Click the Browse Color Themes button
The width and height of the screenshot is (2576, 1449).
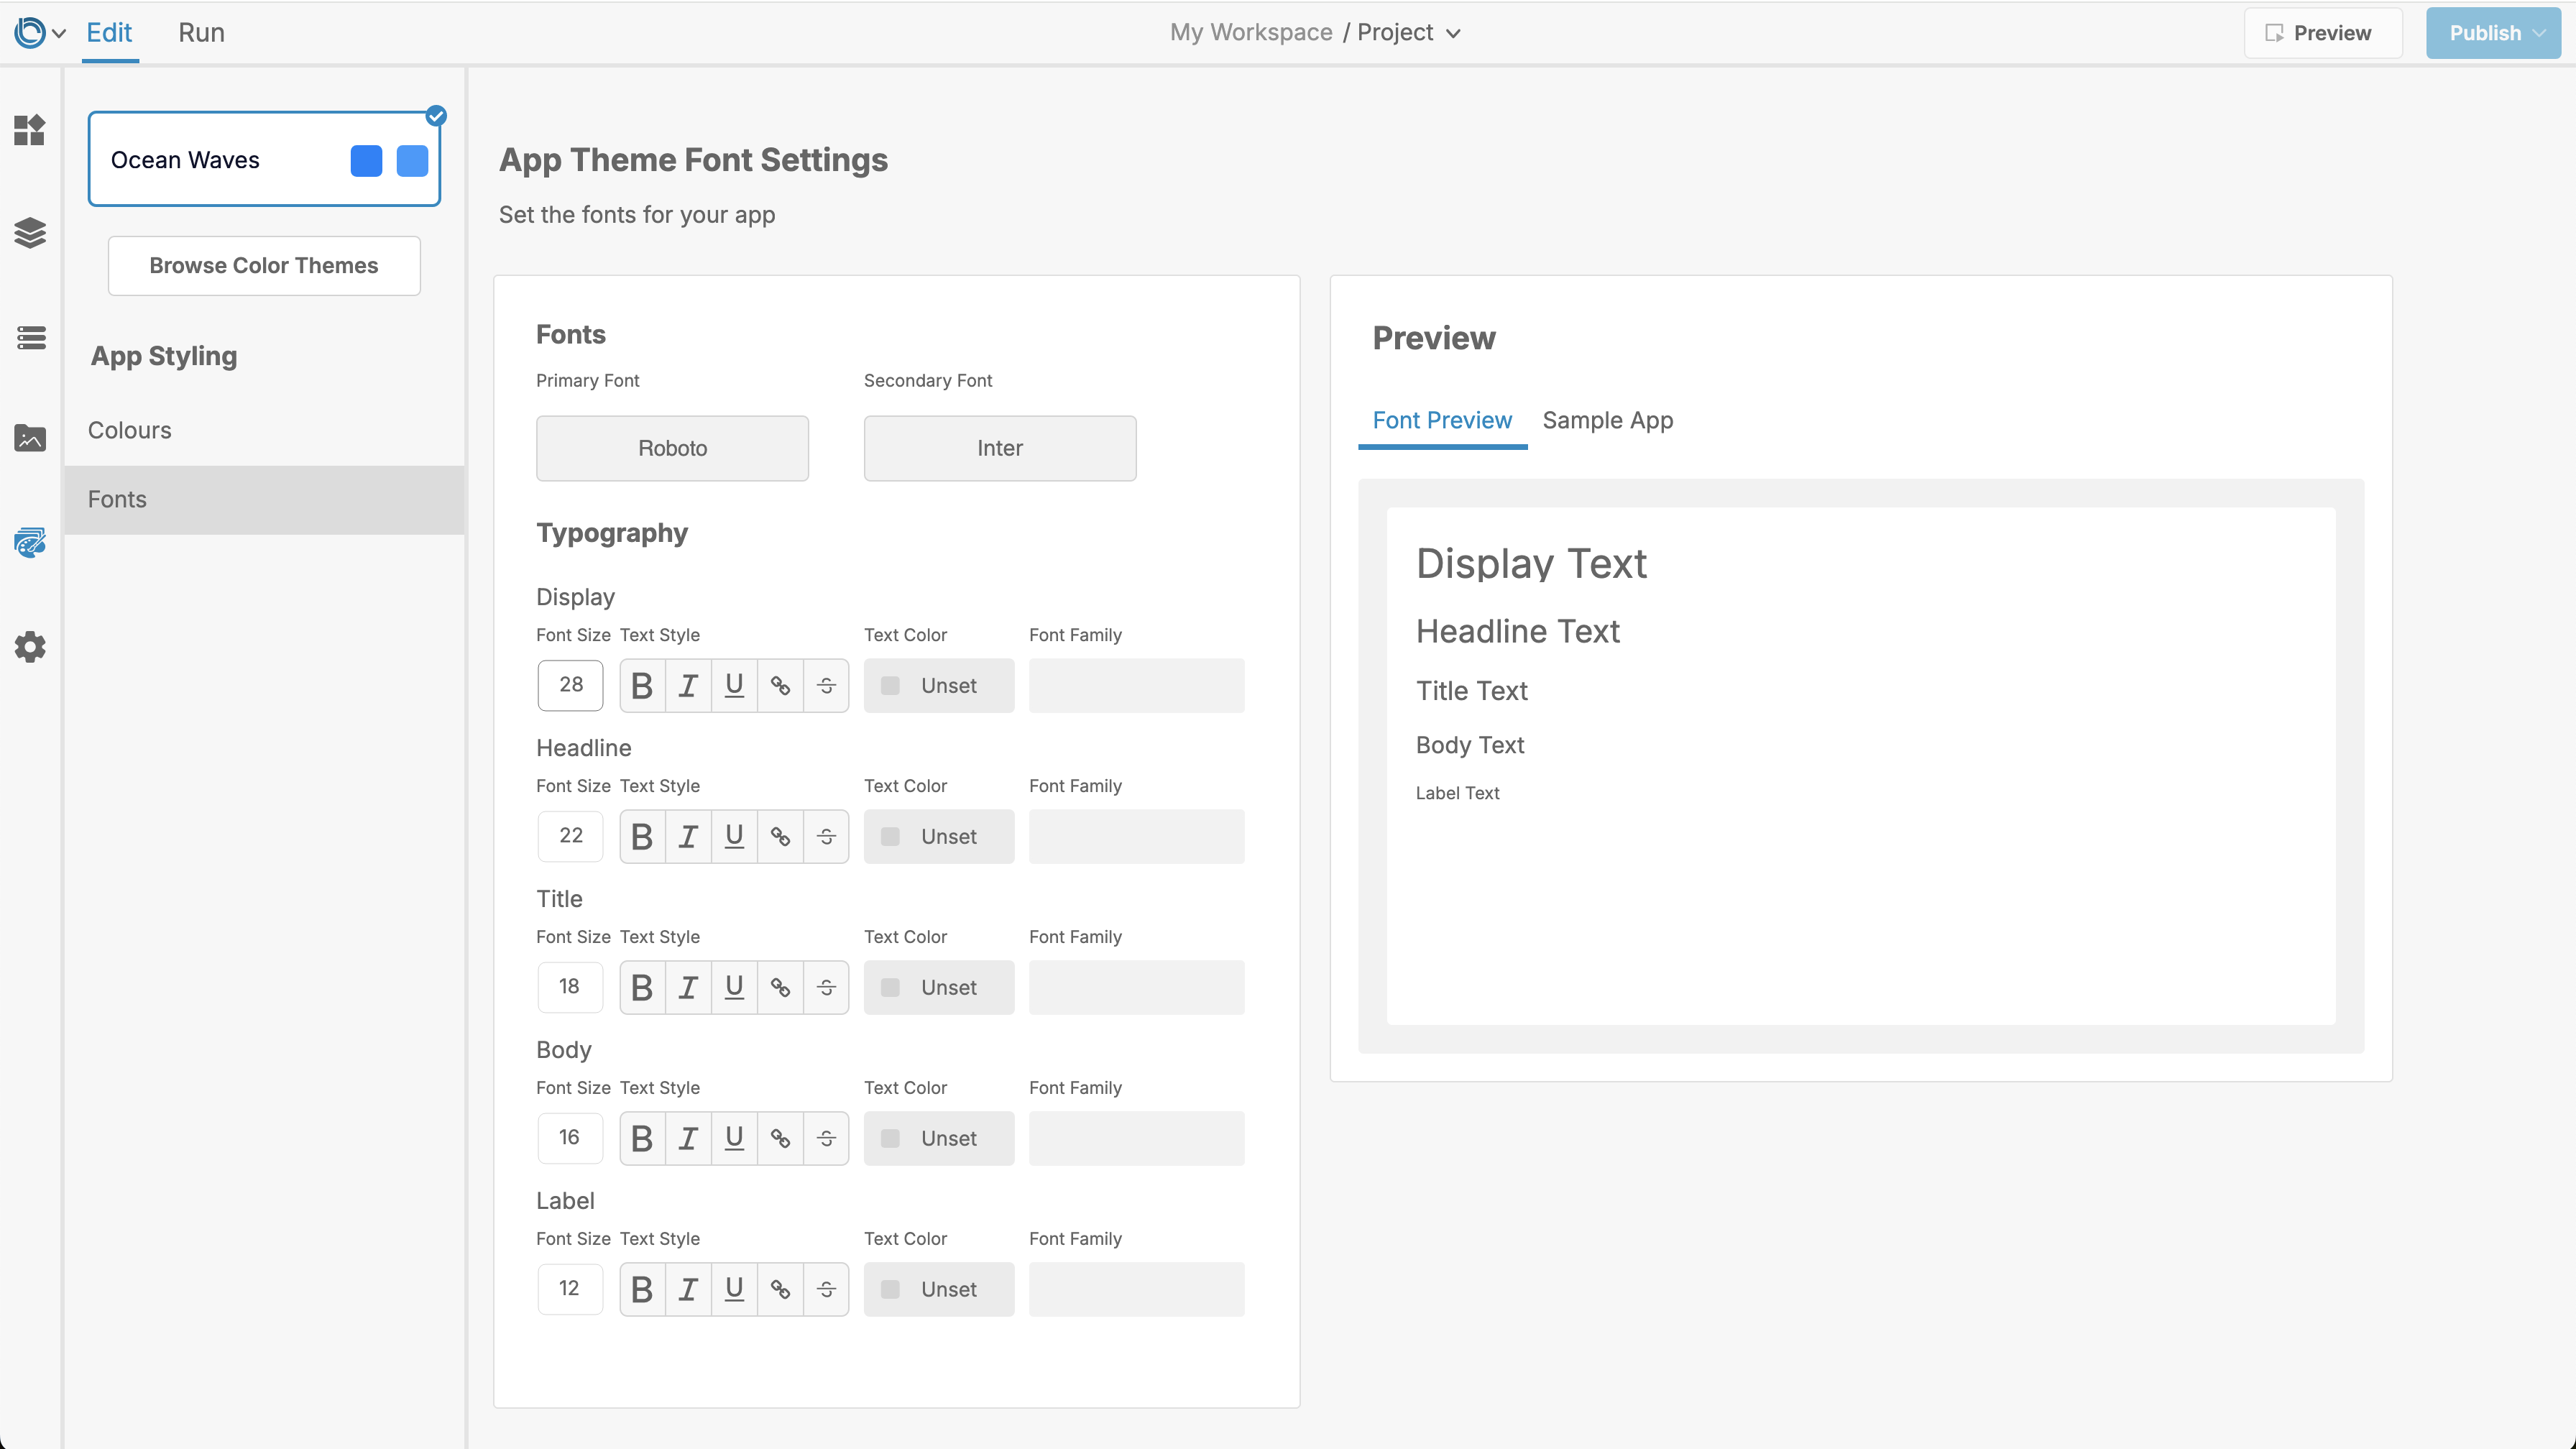264,266
